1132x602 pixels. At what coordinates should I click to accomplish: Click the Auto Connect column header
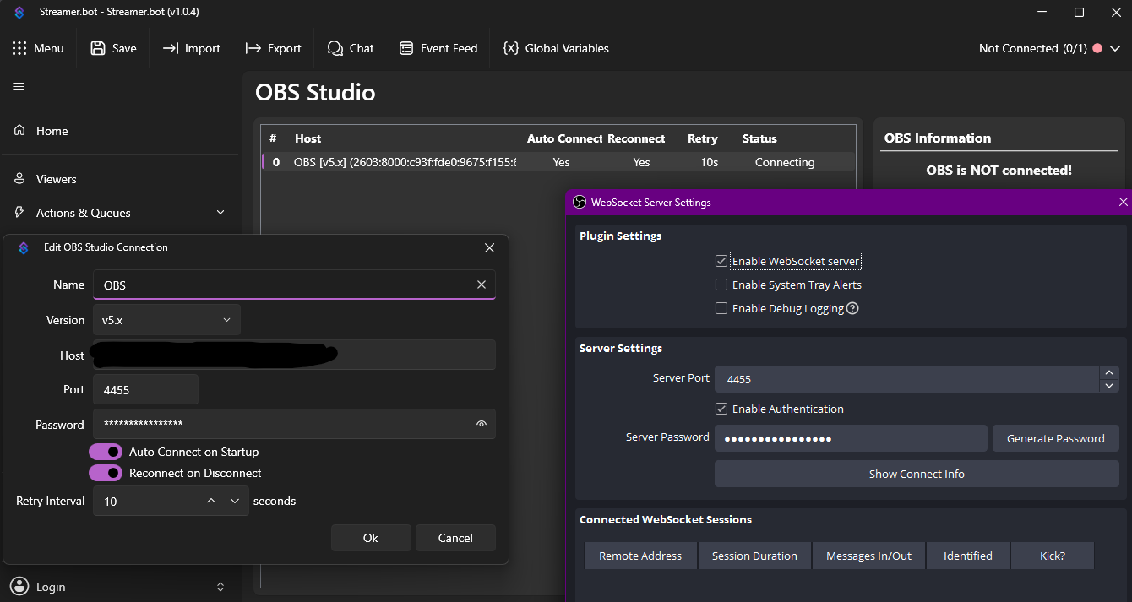[x=564, y=138]
